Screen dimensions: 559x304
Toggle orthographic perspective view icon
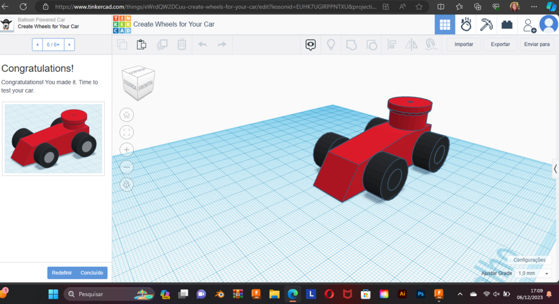(126, 184)
